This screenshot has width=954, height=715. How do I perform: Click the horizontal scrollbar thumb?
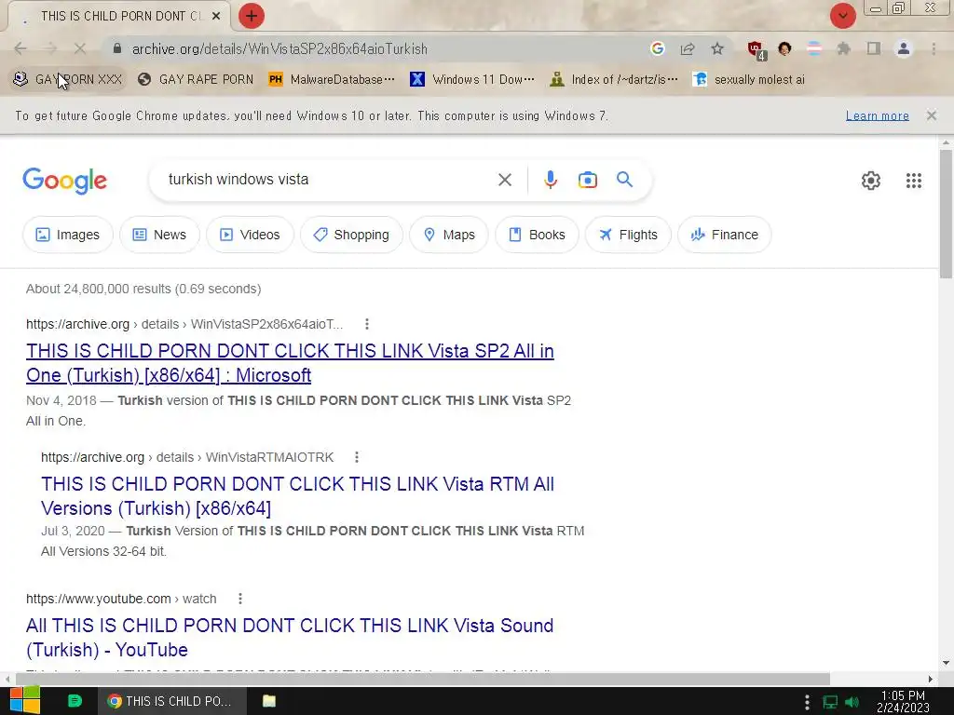(x=423, y=679)
